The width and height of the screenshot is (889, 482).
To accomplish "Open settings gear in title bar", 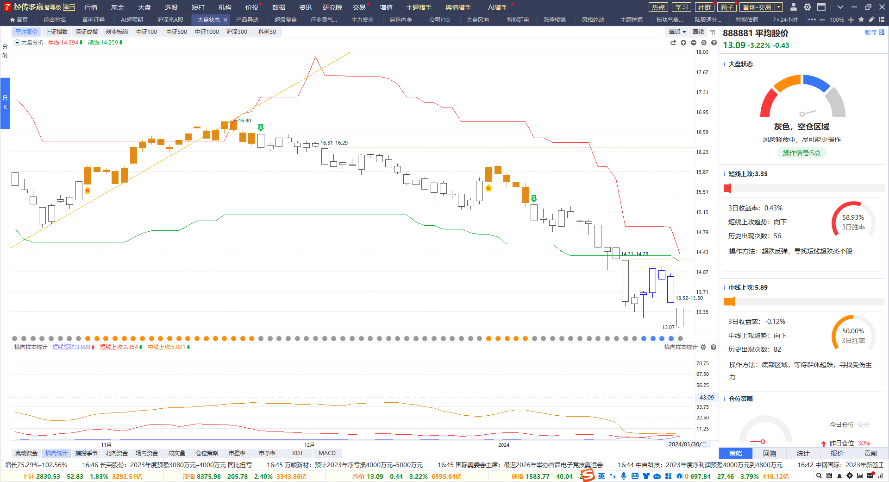I will (x=807, y=7).
